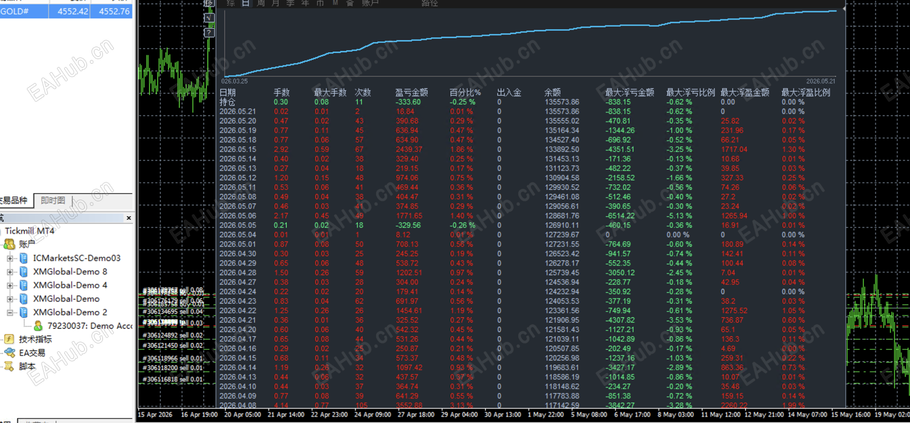This screenshot has height=423, width=910.
Task: Close the Navigator panel with X
Action: click(x=129, y=218)
